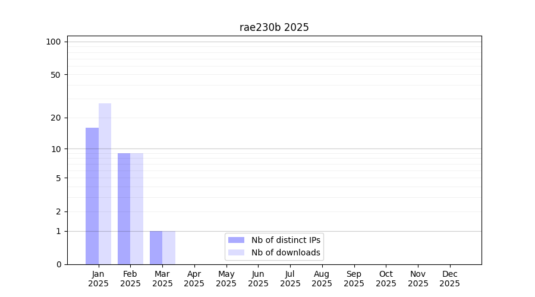This screenshot has height=297, width=535.
Task: Select the light blue January downloads bar
Action: [x=105, y=184]
